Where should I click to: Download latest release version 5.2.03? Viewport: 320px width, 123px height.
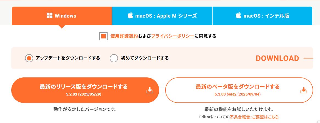tap(84, 90)
